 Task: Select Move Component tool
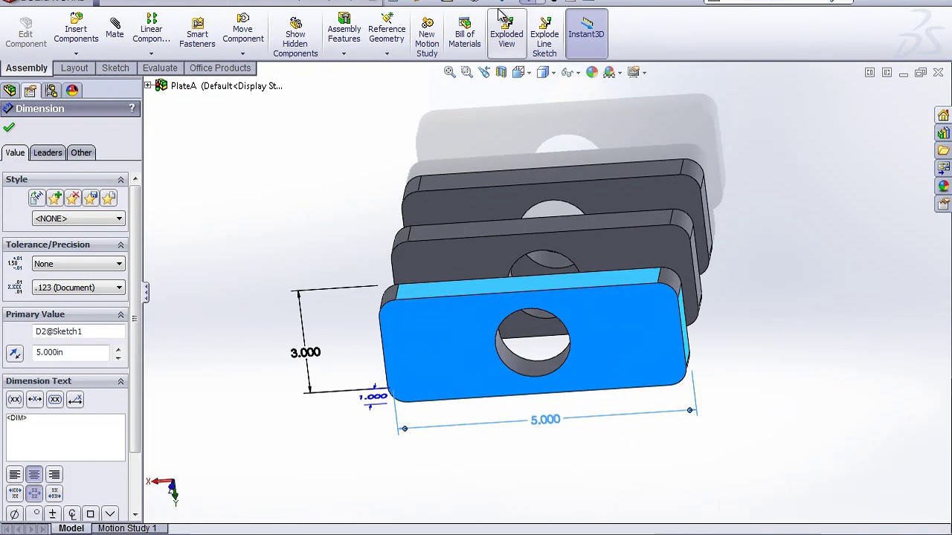[x=242, y=30]
